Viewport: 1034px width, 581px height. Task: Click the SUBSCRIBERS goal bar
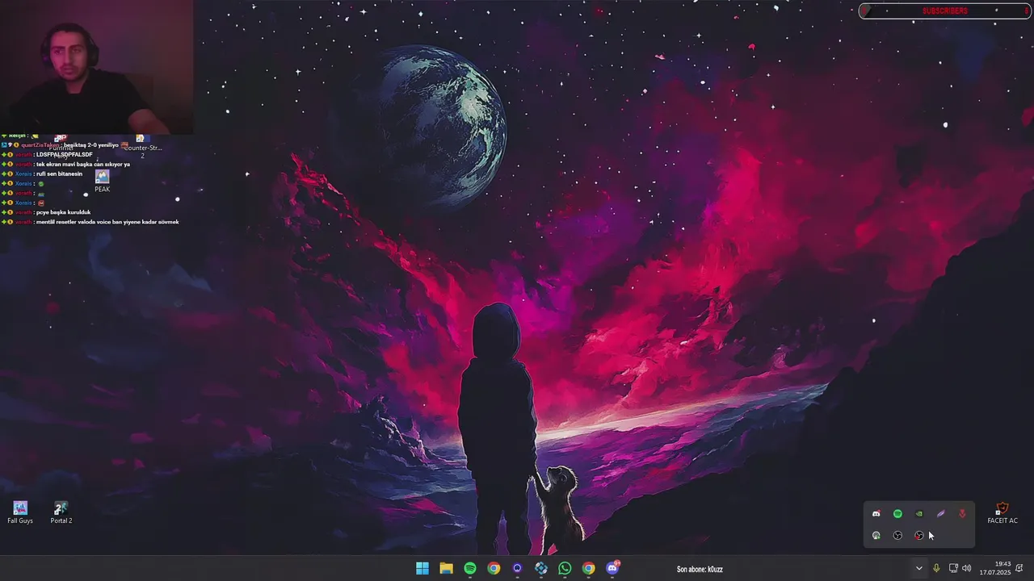coord(944,10)
